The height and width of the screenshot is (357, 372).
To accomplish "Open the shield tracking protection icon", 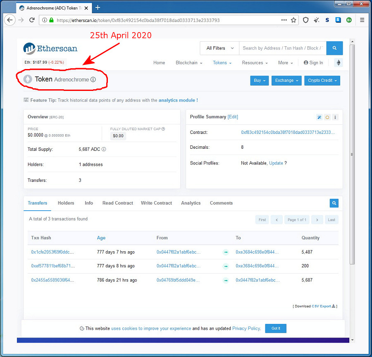I will pyautogui.click(x=305, y=20).
